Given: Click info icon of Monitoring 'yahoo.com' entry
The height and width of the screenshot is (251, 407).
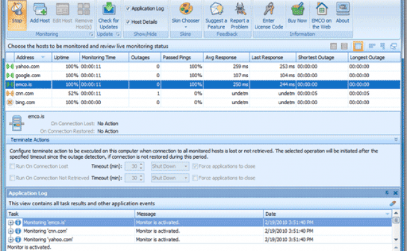Looking at the screenshot, I should click(18, 240).
